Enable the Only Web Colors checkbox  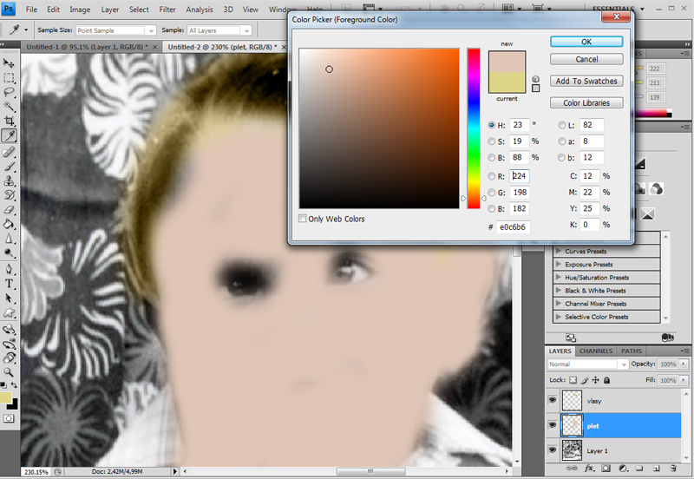(303, 219)
